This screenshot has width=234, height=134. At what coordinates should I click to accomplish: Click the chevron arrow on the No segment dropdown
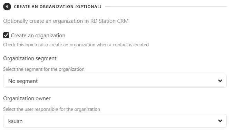[220, 81]
